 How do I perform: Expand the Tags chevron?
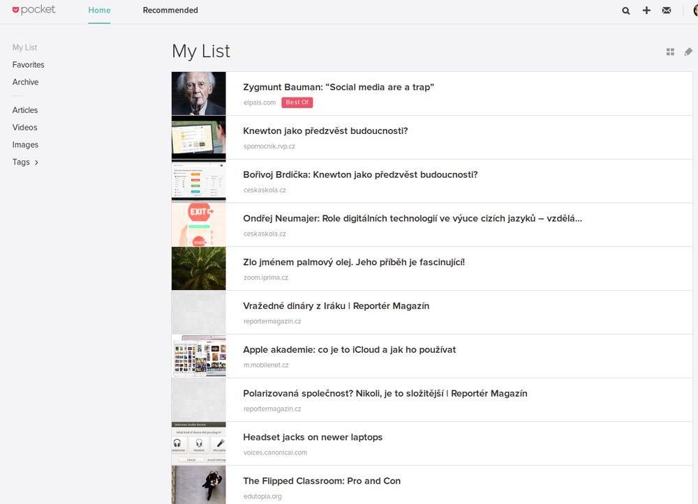(36, 162)
